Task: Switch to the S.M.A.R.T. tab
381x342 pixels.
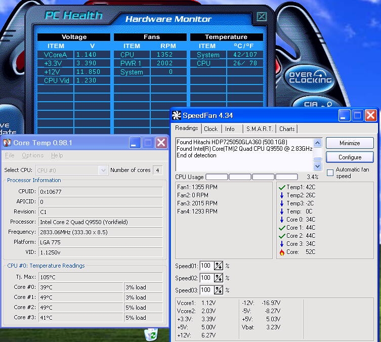Action: [x=259, y=129]
